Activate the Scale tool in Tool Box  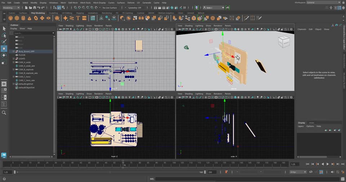coord(4,62)
